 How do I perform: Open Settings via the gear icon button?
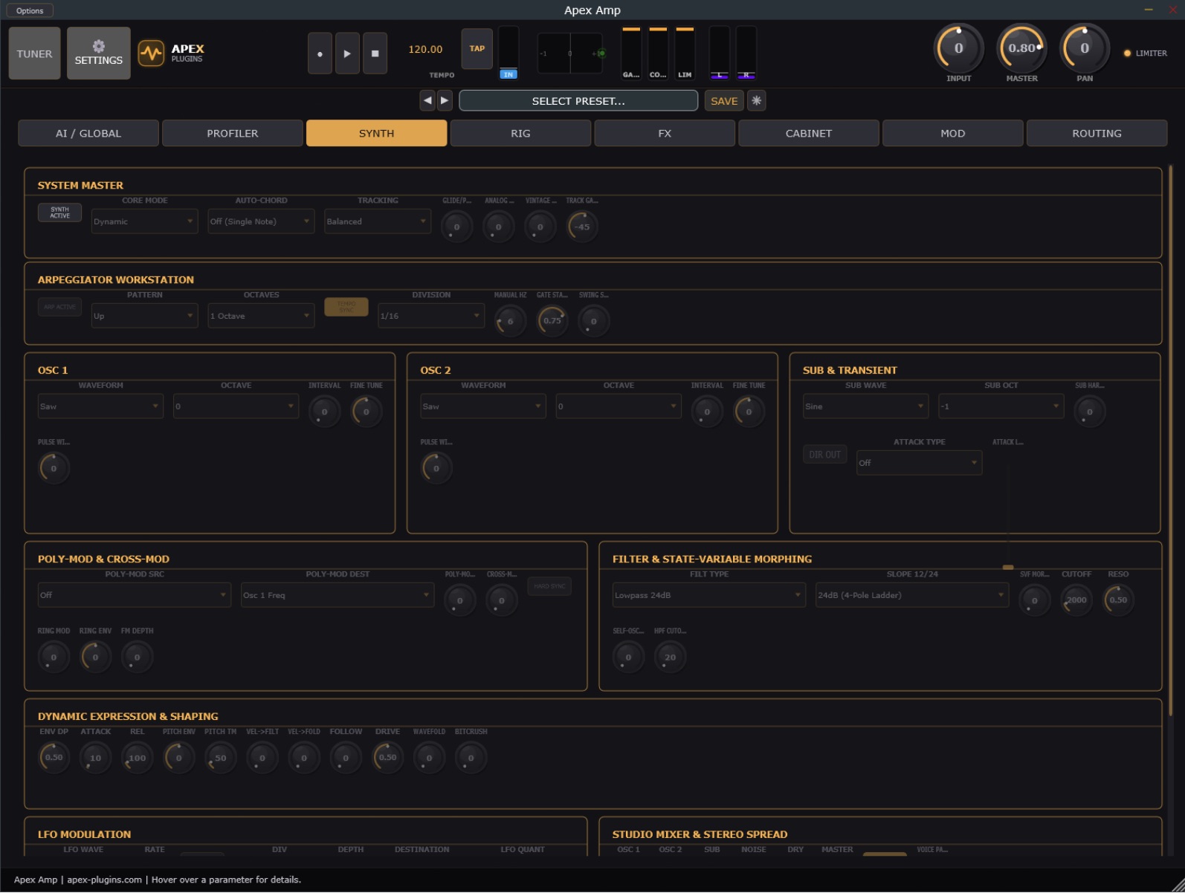[x=99, y=53]
